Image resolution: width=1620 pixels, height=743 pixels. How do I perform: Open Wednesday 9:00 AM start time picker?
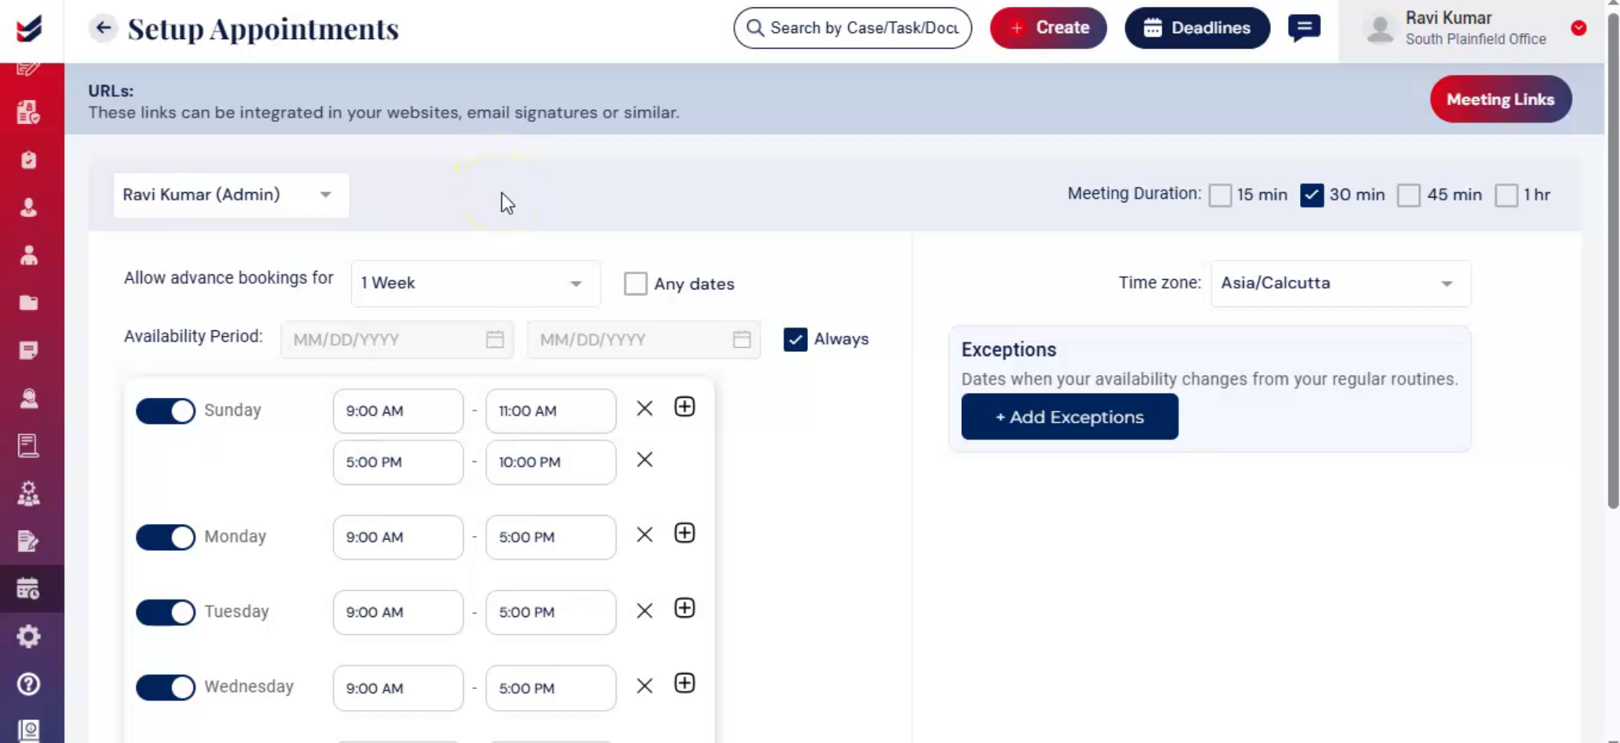(398, 688)
